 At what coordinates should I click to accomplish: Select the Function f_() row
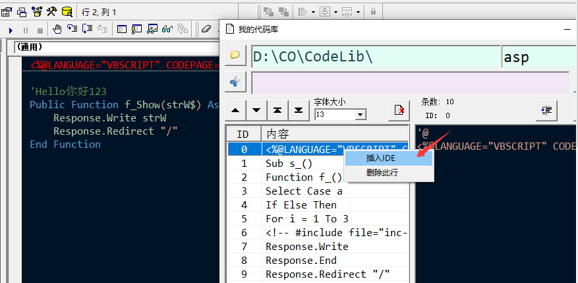tap(317, 177)
